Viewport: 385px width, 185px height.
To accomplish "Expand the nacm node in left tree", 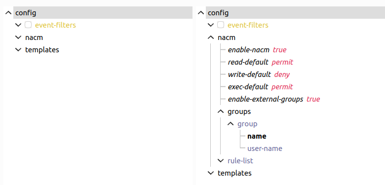I will point(18,37).
